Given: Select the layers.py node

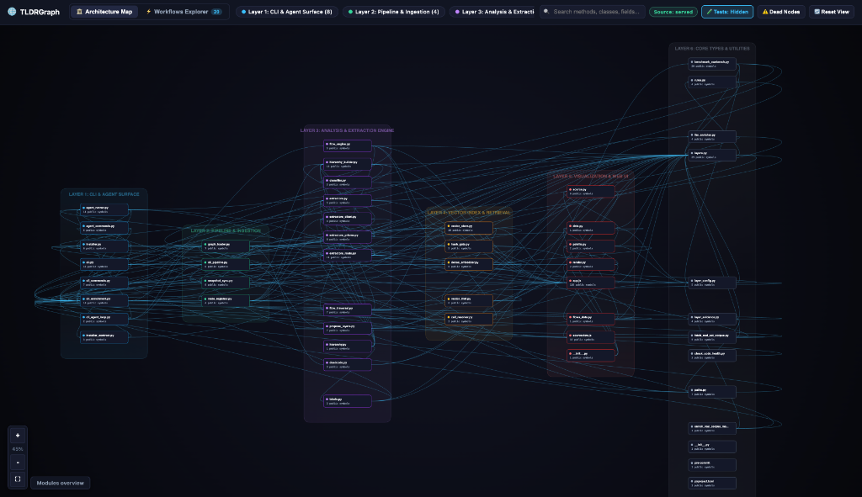Looking at the screenshot, I should pyautogui.click(x=712, y=155).
